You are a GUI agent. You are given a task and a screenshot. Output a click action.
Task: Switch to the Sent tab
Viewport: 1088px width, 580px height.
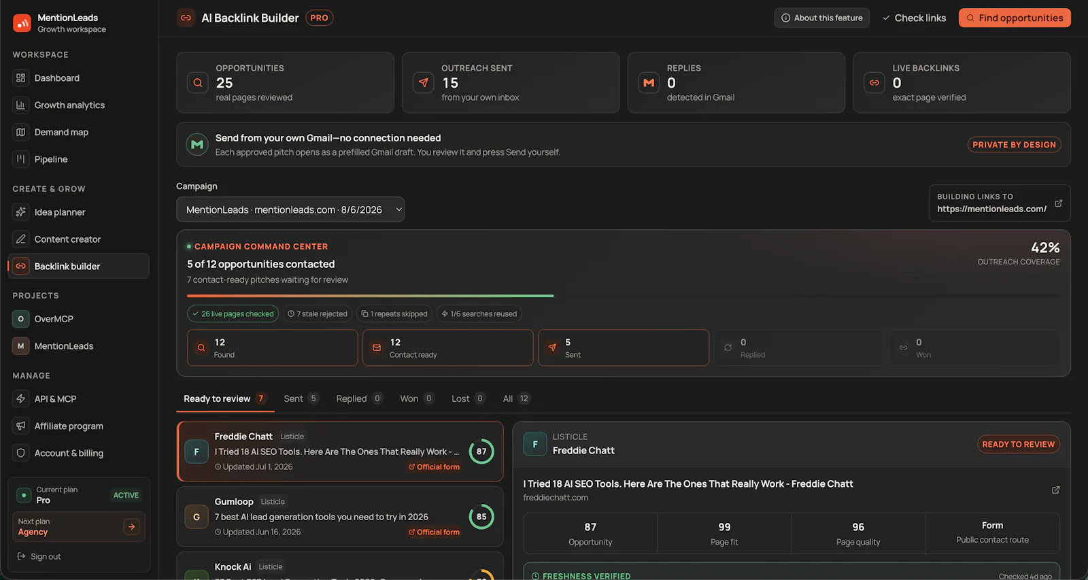click(x=301, y=398)
